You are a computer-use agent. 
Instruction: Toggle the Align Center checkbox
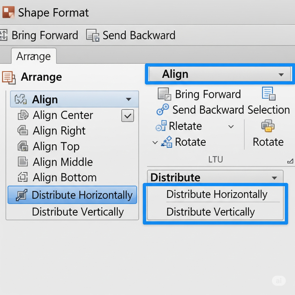pos(128,116)
